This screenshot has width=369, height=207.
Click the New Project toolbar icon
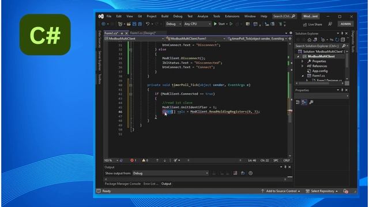120,24
